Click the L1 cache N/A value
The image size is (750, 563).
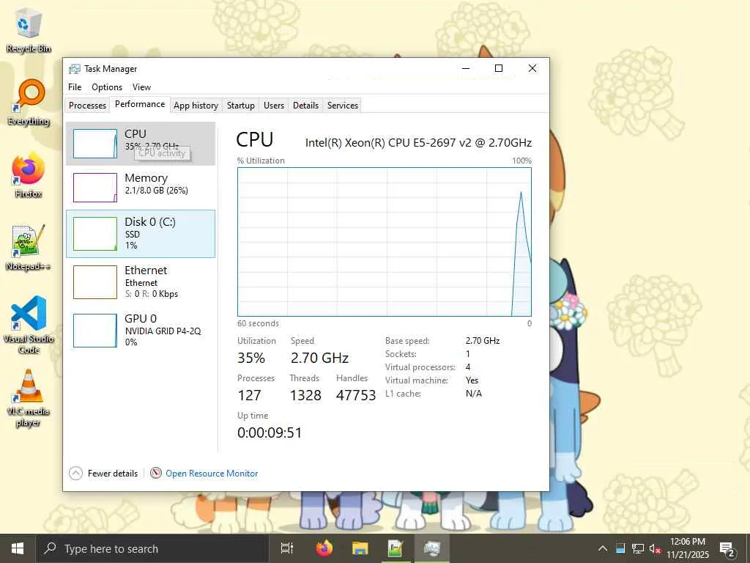pyautogui.click(x=474, y=394)
